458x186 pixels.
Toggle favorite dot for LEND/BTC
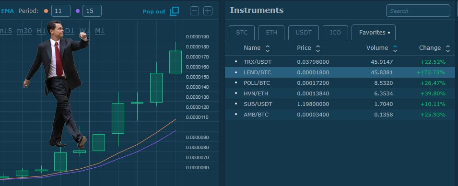pyautogui.click(x=236, y=72)
